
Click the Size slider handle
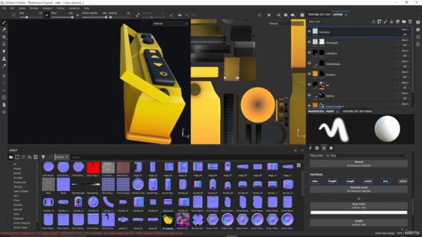coord(26,17)
